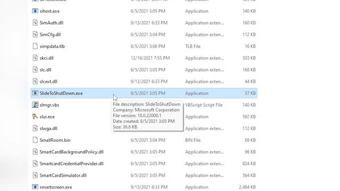Click the 168 KB size of slc.dll
Viewport: 340px width, 191px height.
(249, 70)
